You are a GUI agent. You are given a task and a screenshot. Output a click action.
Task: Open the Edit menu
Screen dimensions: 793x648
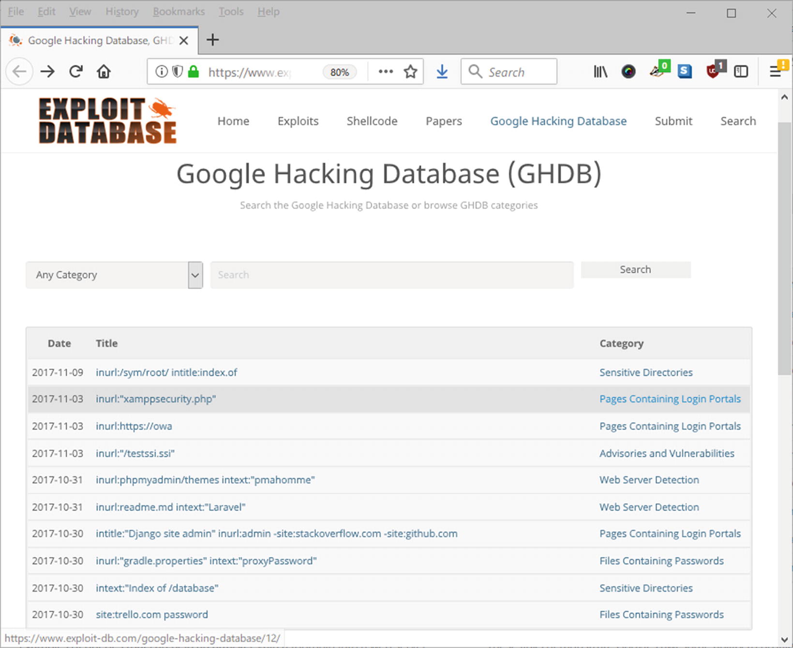tap(46, 12)
